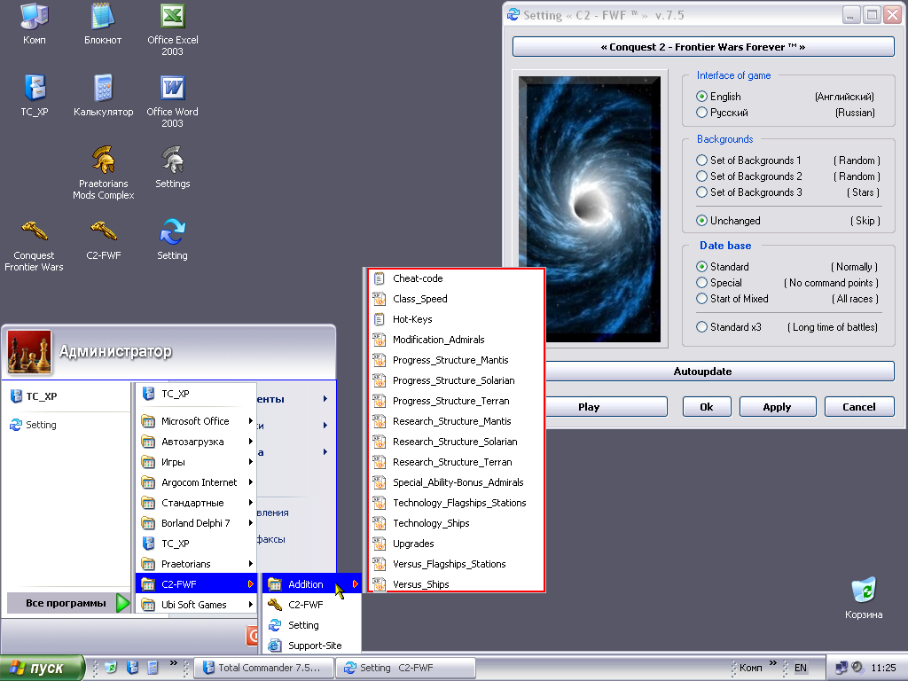908x681 pixels.
Task: Expand the Стандартные folder
Action: (197, 503)
